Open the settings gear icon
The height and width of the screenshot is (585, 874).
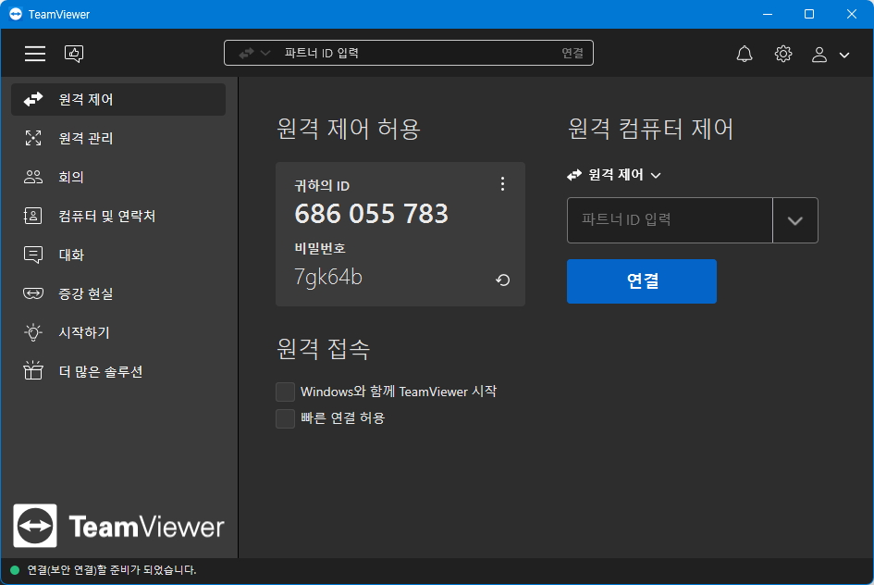[783, 54]
